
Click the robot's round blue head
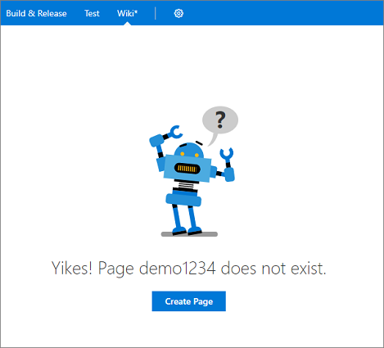(x=189, y=150)
